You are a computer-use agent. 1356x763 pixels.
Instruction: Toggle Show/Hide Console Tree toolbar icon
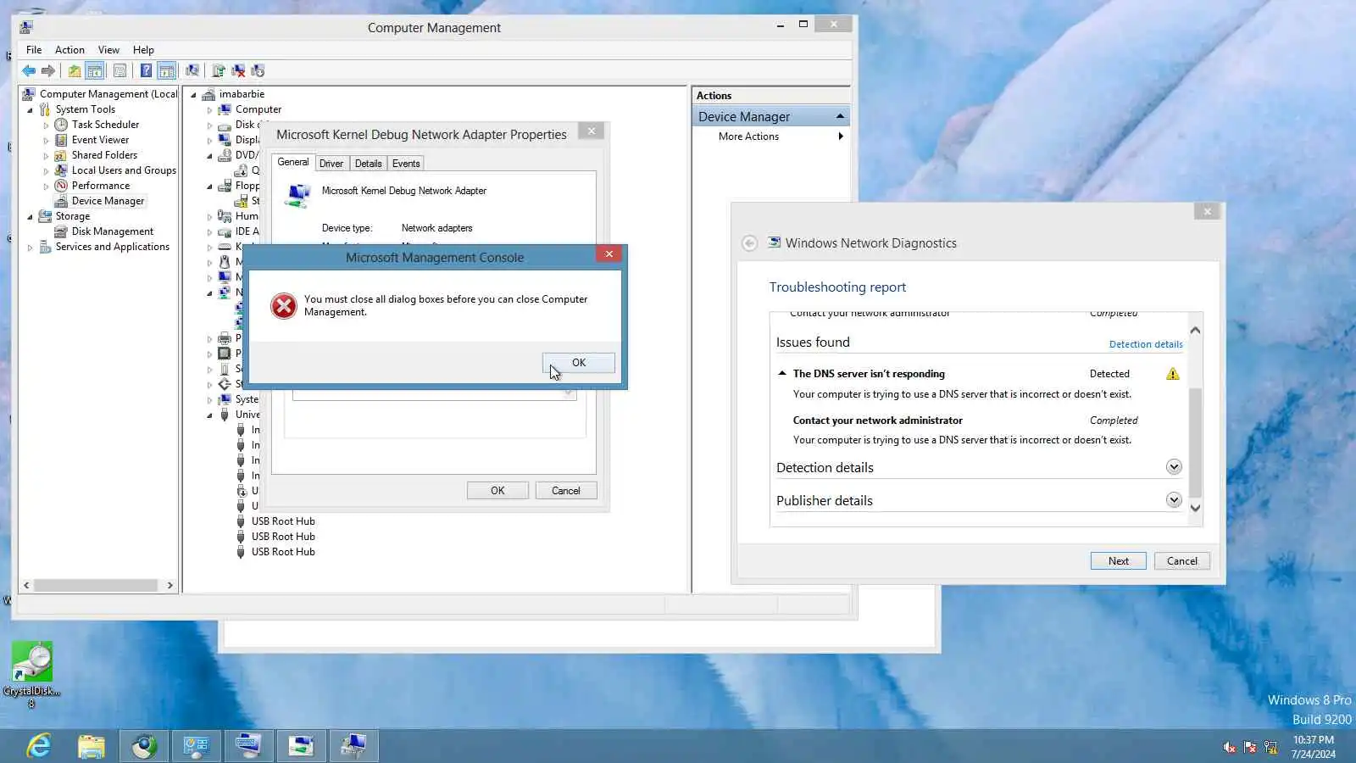pyautogui.click(x=95, y=71)
